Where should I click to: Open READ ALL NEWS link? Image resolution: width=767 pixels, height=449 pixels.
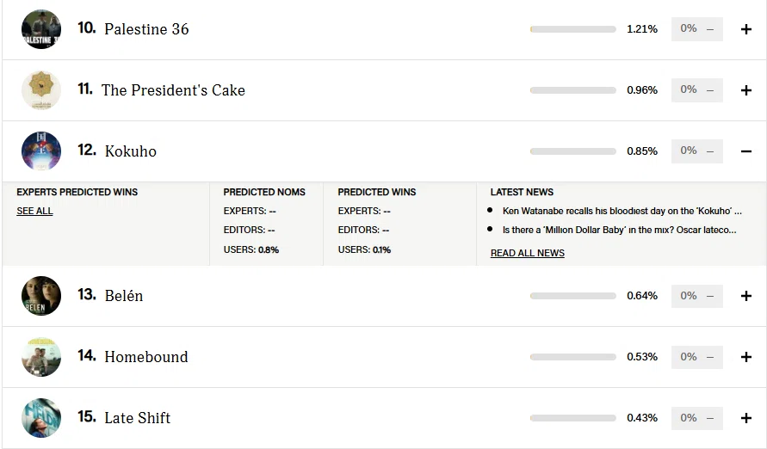point(528,253)
